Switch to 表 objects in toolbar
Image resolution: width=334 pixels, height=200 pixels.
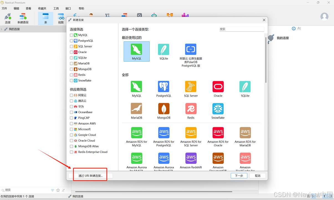tap(45, 18)
